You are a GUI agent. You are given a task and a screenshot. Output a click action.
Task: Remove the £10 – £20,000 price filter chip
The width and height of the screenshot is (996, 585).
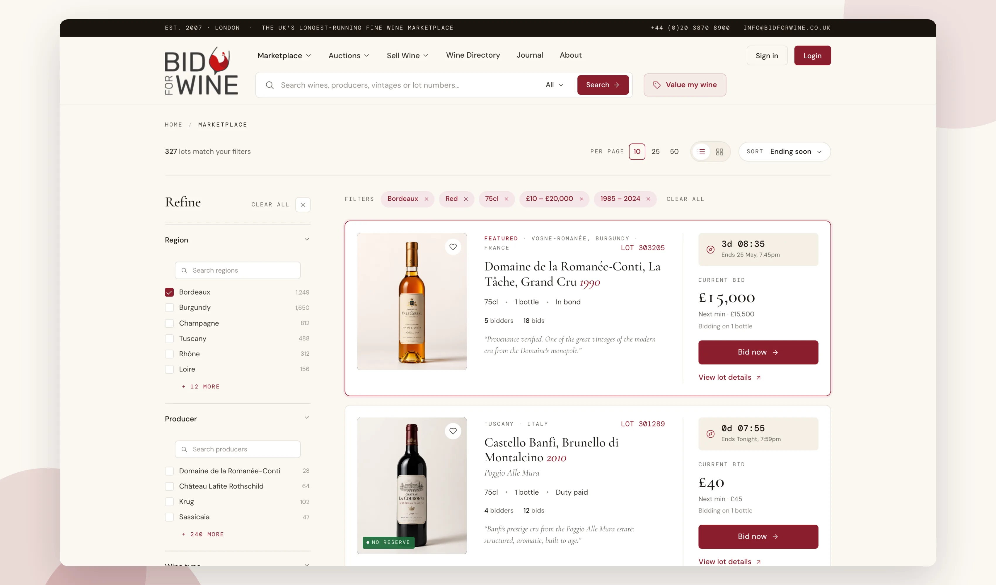pos(581,199)
